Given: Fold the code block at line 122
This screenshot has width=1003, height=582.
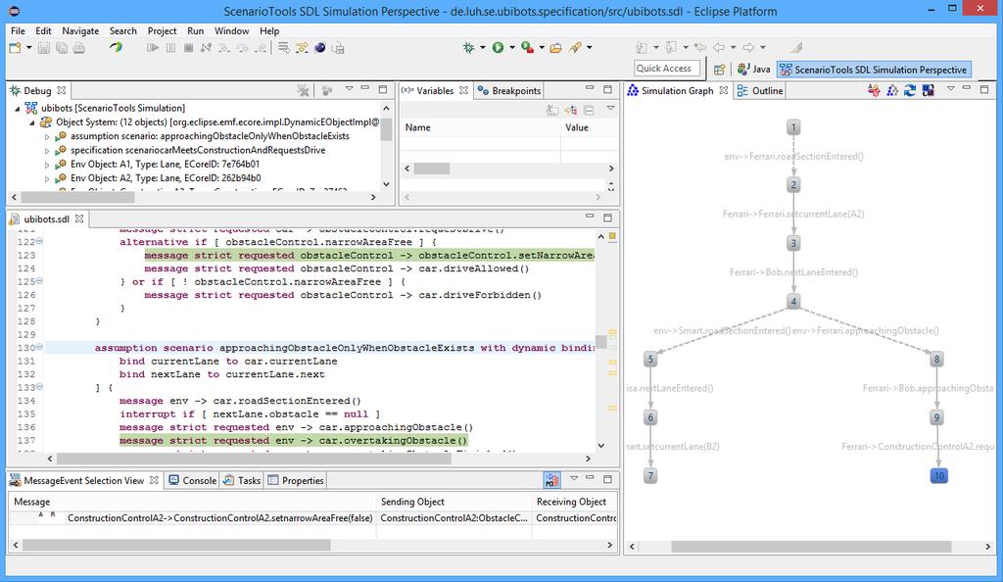Looking at the screenshot, I should click(x=39, y=241).
